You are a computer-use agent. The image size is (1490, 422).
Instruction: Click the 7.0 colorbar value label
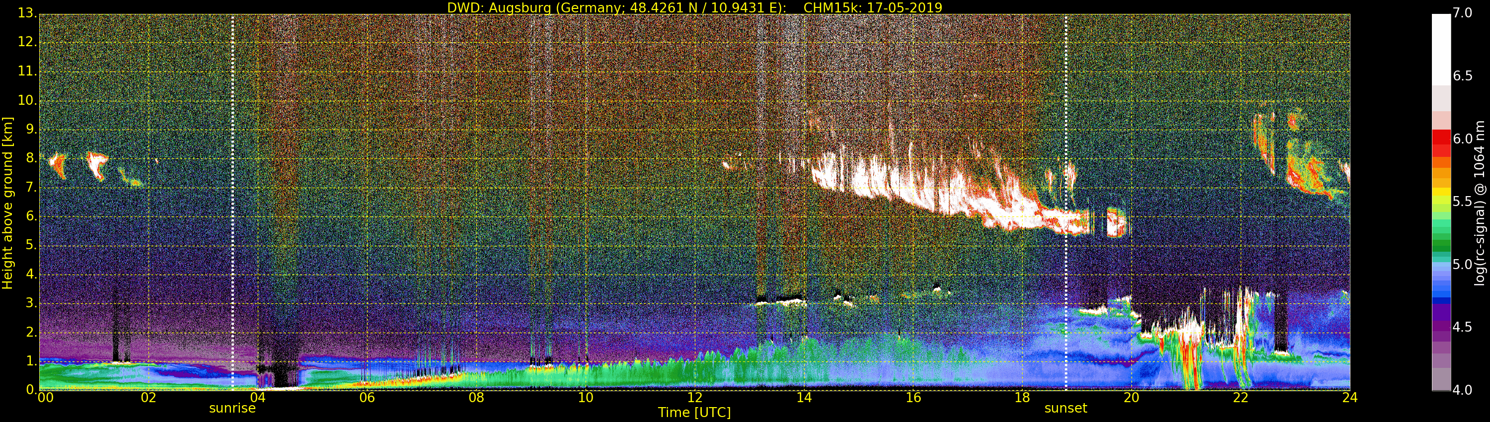(x=1463, y=13)
